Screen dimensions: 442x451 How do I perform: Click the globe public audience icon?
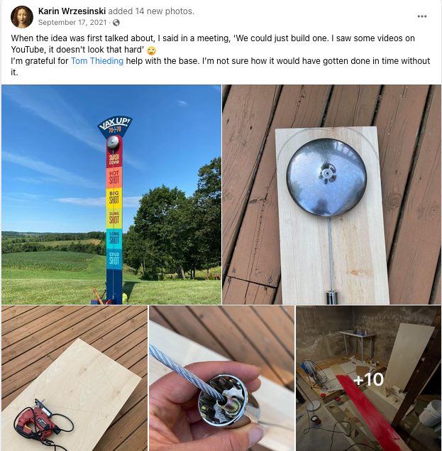[116, 23]
